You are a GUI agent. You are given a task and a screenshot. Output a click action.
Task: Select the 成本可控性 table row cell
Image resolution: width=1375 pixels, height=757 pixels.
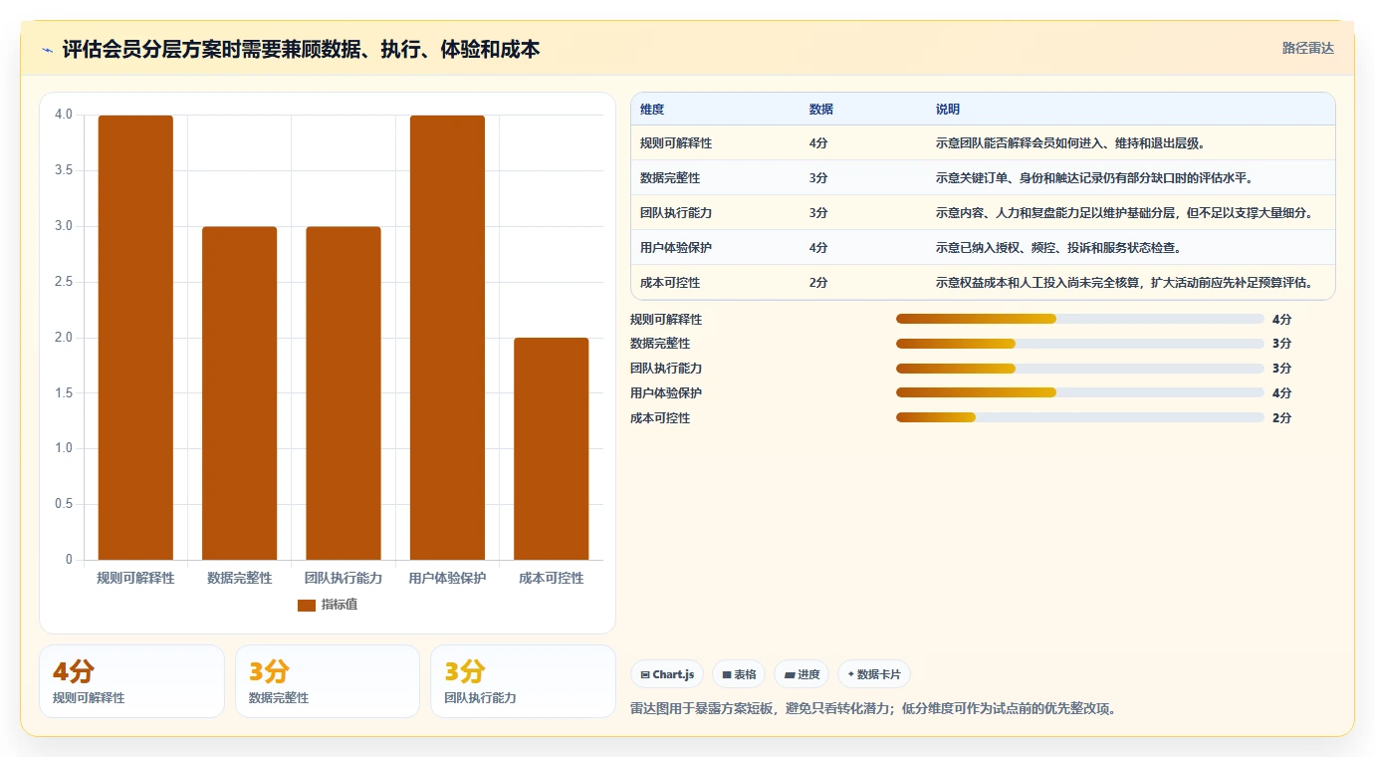point(670,283)
